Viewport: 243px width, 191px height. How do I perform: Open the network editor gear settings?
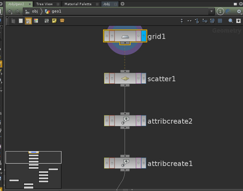point(239,11)
